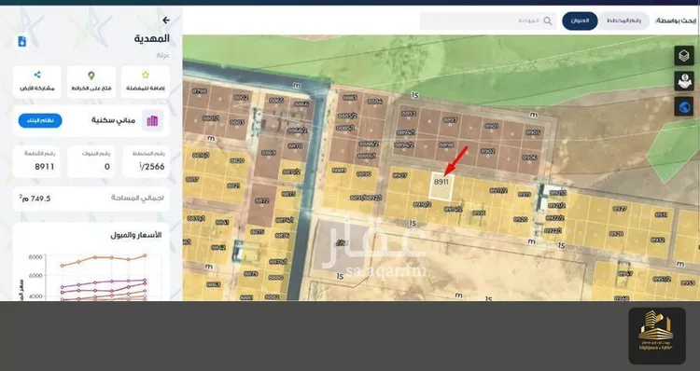Click the search magnifier icon

(x=548, y=21)
